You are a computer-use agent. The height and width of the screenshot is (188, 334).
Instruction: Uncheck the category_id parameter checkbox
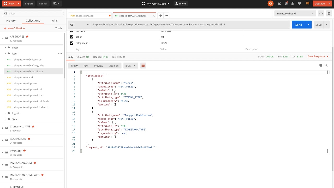pyautogui.click(x=71, y=43)
